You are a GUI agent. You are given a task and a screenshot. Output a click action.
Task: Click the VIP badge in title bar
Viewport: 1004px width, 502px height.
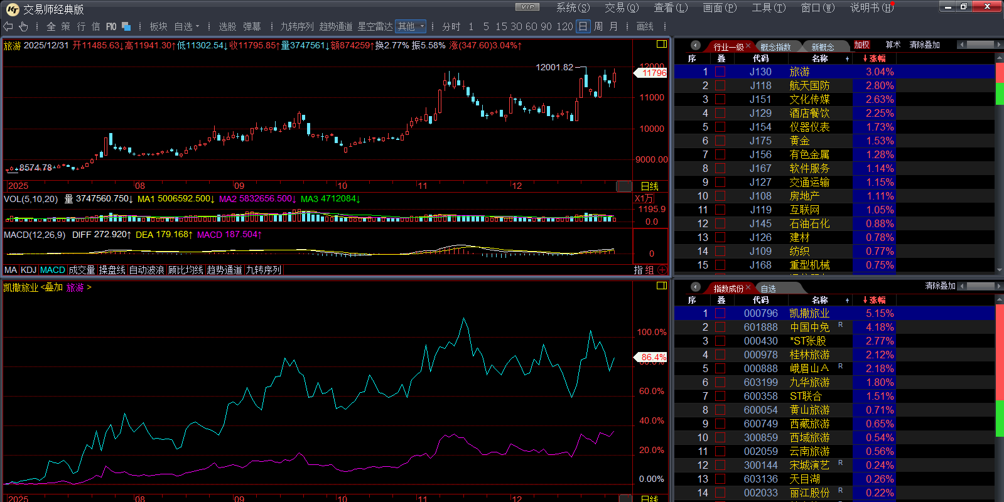pyautogui.click(x=527, y=7)
